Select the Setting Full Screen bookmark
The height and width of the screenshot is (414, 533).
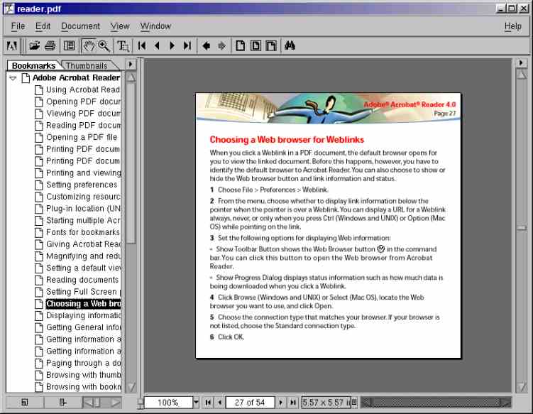[x=83, y=292]
